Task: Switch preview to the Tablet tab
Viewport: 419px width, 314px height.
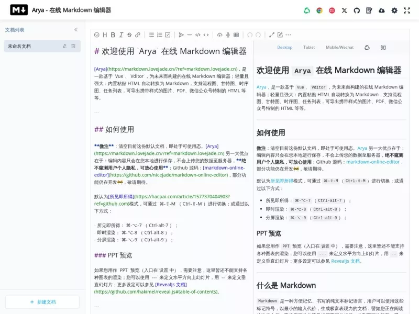Action: (309, 47)
